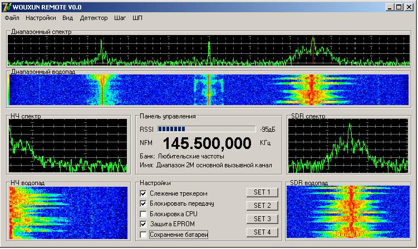Click inside the SDR водопад display

[348, 212]
